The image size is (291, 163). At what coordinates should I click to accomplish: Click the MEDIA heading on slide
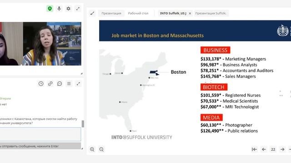coord(211,118)
